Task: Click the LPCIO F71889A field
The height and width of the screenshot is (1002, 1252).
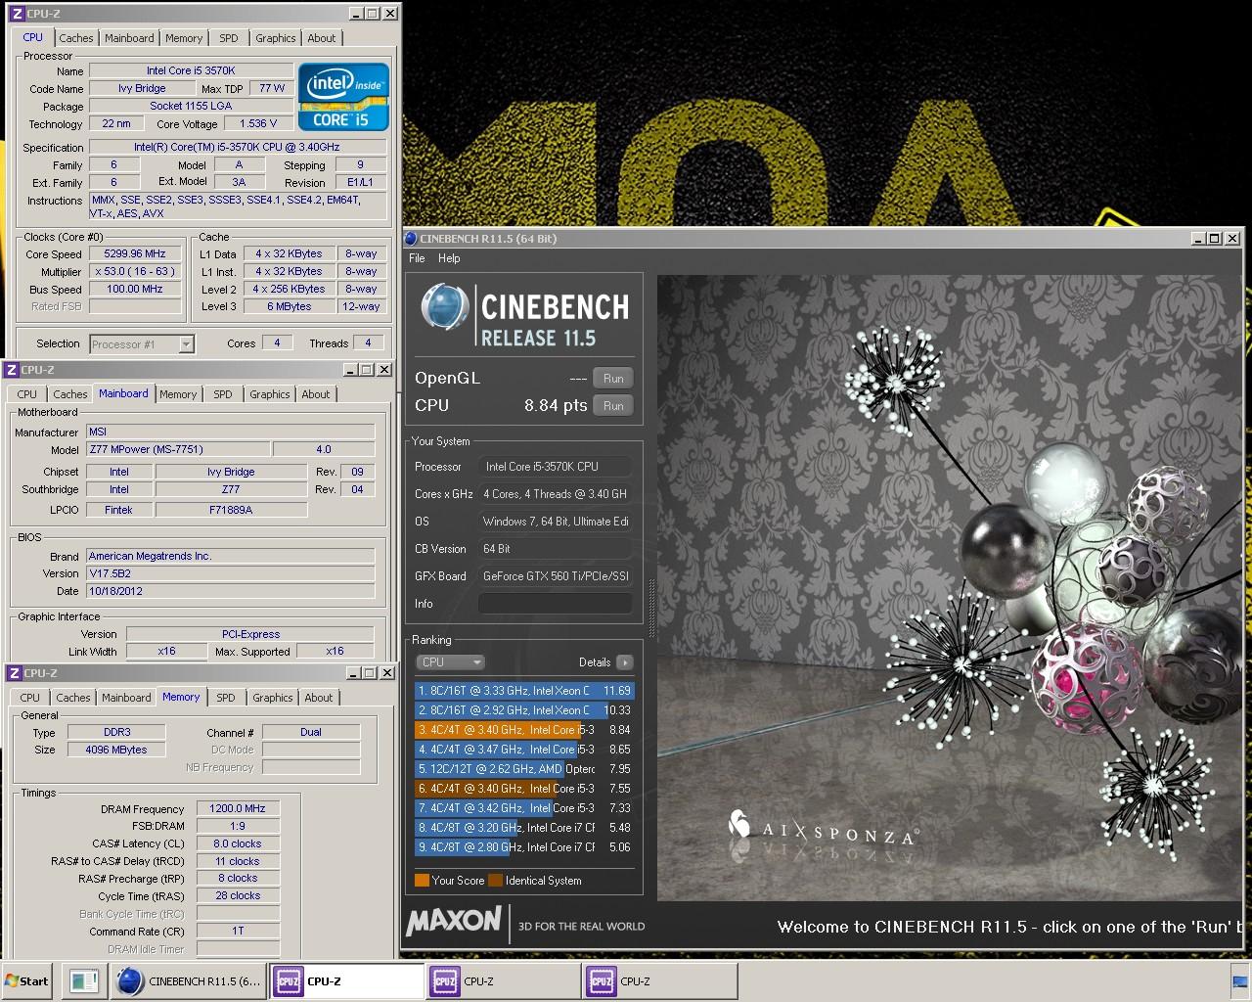Action: (231, 509)
